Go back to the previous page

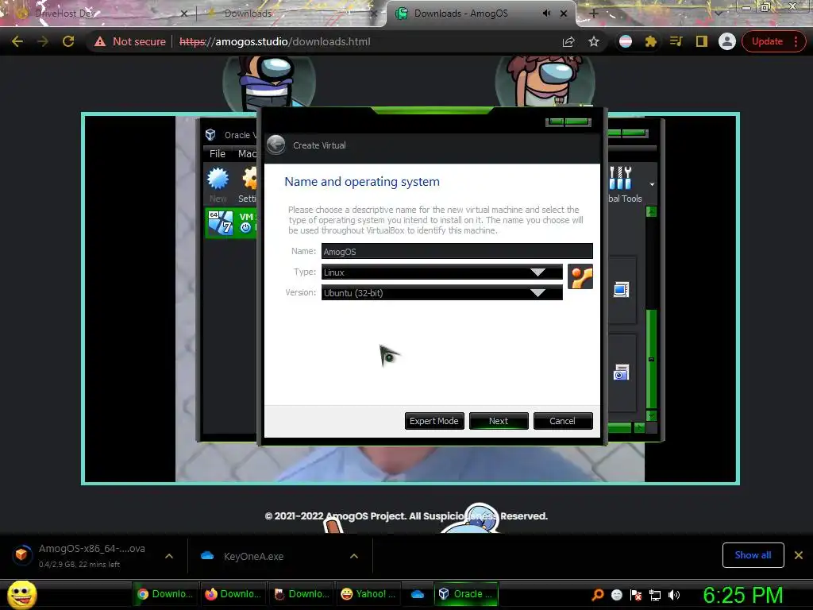tap(17, 41)
